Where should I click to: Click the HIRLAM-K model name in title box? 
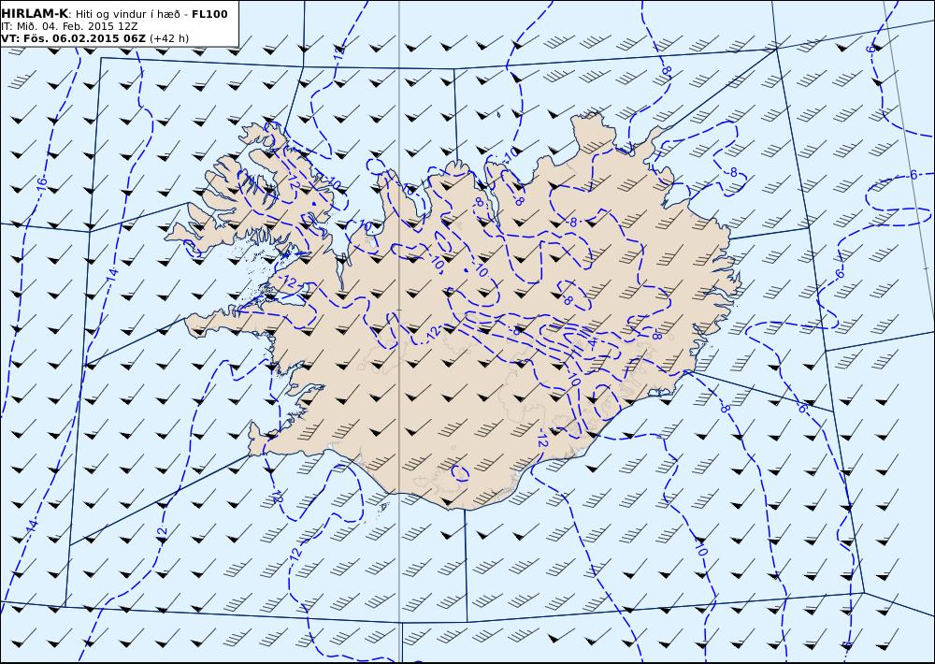point(35,14)
